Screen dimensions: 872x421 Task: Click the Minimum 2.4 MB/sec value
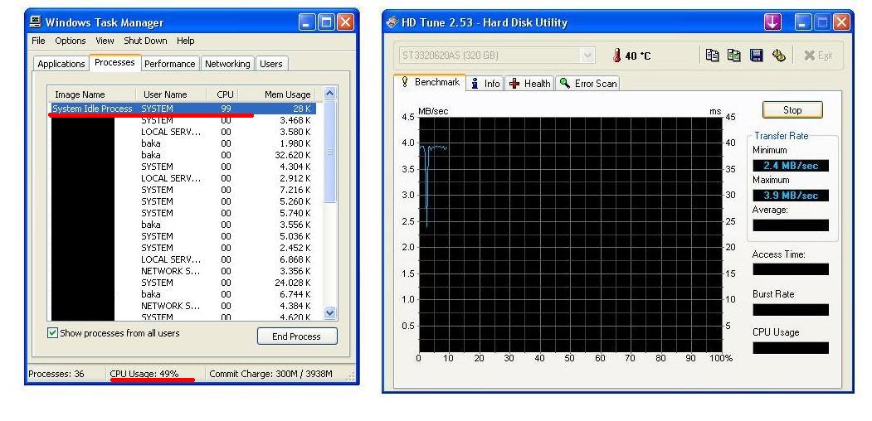click(x=790, y=166)
